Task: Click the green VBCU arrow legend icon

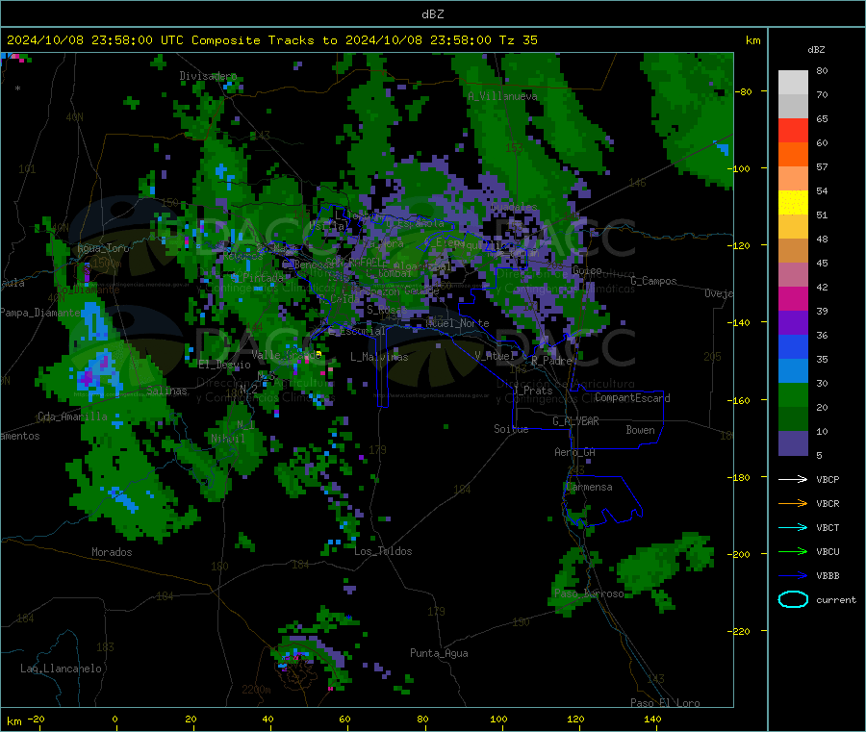Action: click(793, 551)
